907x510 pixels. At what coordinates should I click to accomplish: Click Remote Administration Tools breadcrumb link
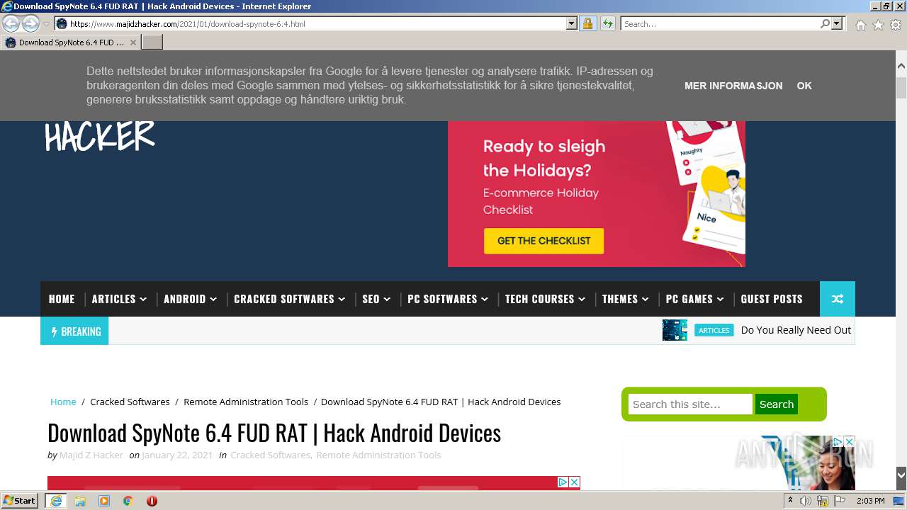tap(246, 402)
